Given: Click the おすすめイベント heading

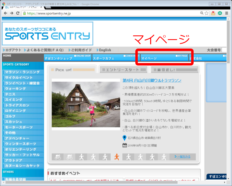Looking at the screenshot, I should point(65,173).
